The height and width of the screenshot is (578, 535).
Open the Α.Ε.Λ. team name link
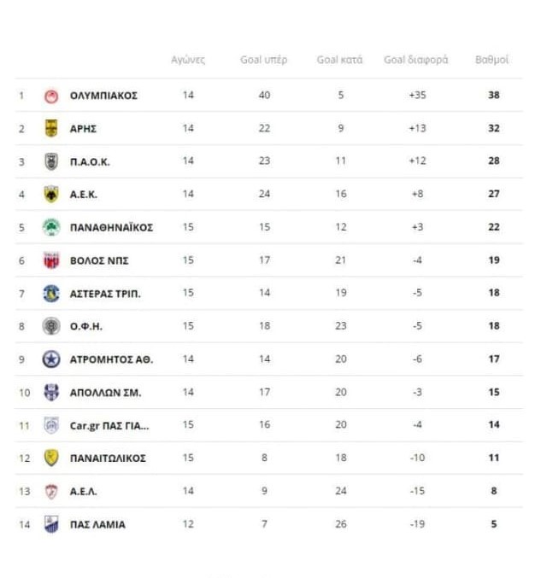85,491
